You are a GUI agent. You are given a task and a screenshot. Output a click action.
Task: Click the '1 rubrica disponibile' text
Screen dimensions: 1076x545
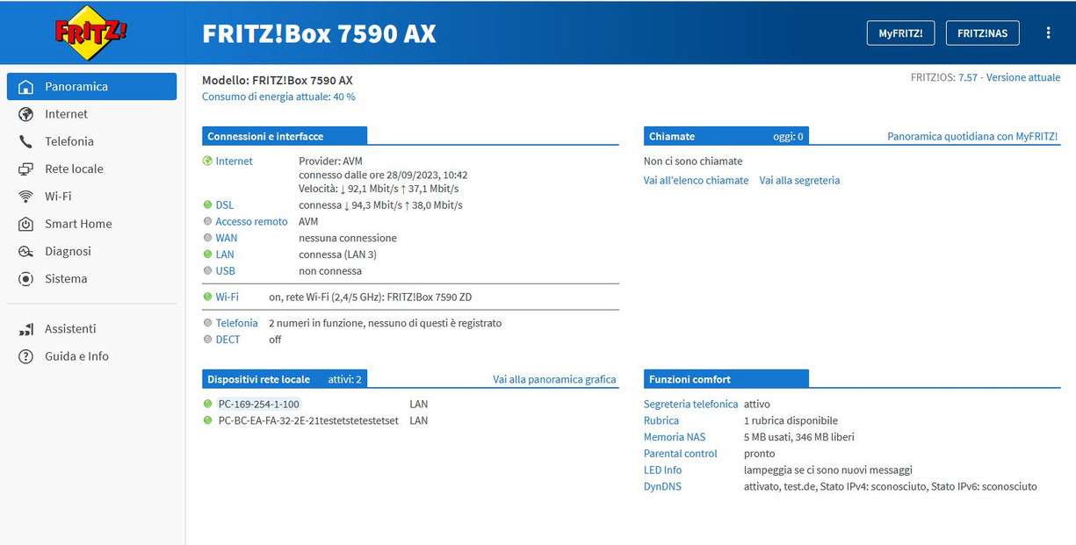(791, 421)
